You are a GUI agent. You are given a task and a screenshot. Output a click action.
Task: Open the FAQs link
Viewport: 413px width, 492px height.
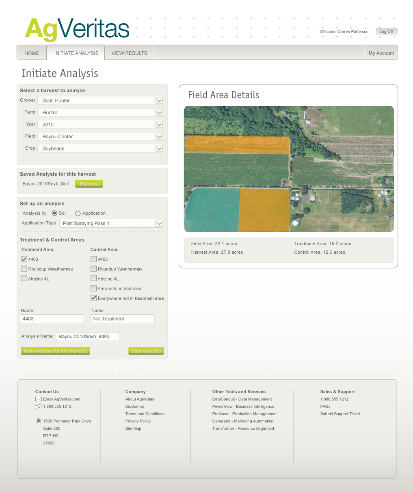tap(325, 407)
